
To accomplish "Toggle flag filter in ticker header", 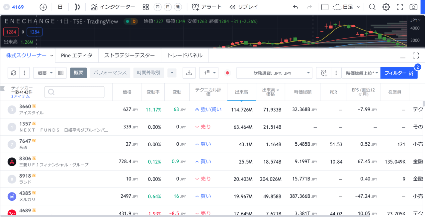I will point(3,88).
